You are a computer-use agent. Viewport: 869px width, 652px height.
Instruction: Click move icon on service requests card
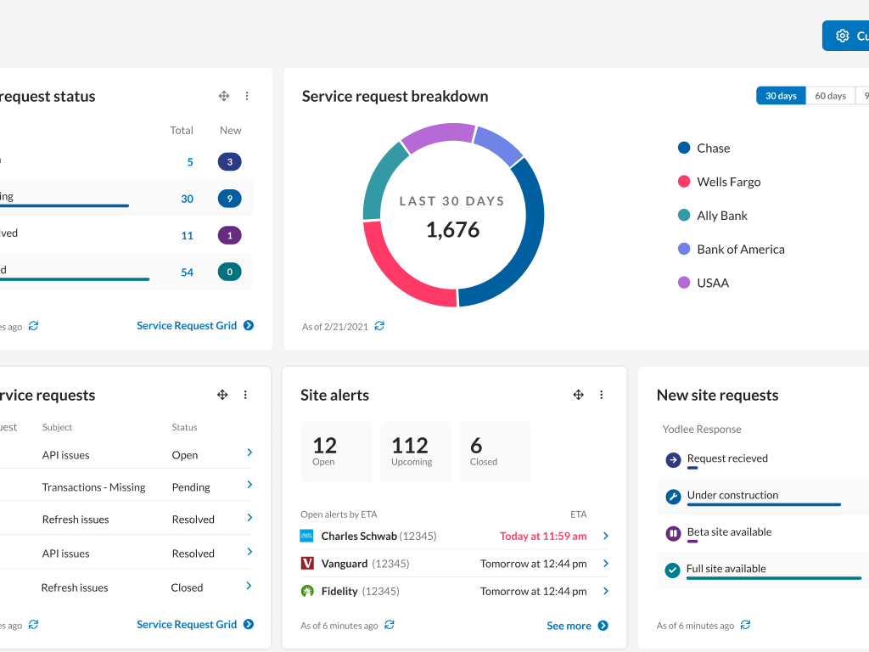click(x=222, y=395)
